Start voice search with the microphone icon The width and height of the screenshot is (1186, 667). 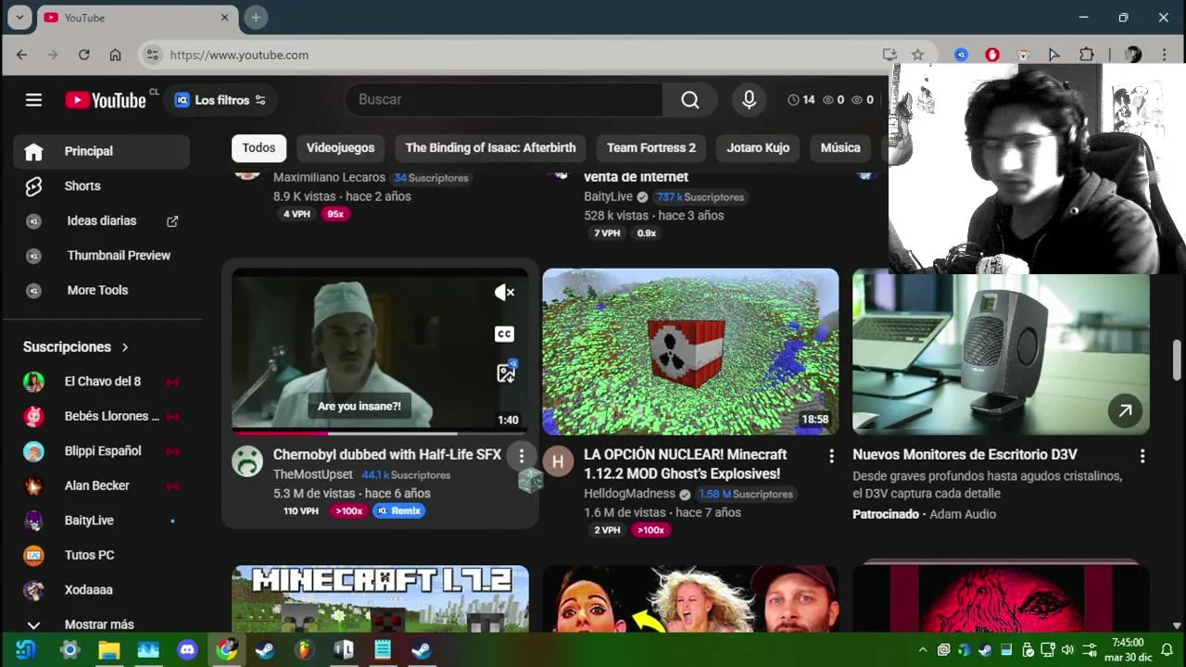pos(749,100)
